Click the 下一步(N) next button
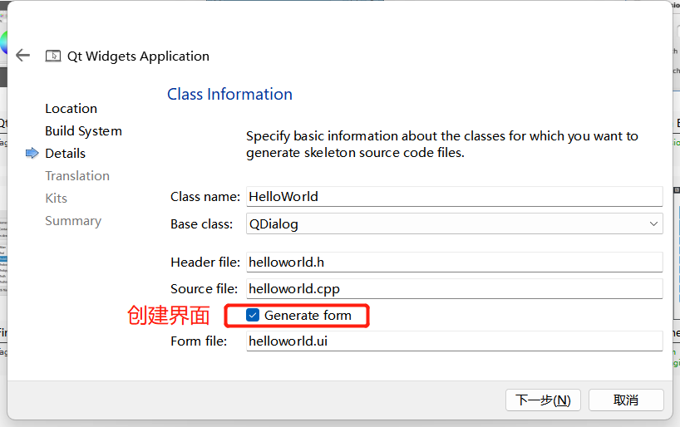 click(543, 400)
